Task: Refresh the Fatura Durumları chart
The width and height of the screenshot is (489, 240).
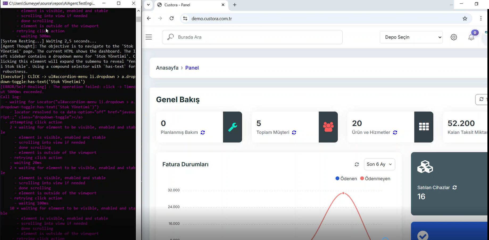Action: coord(357,165)
